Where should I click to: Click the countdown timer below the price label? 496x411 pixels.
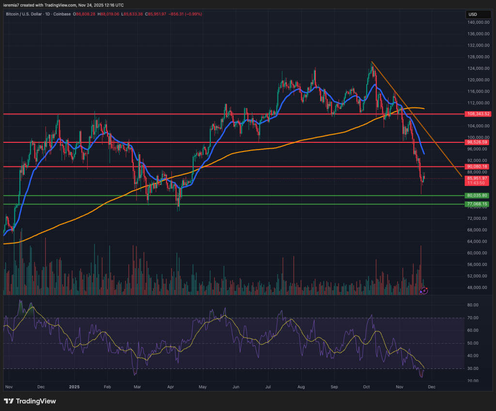(477, 183)
